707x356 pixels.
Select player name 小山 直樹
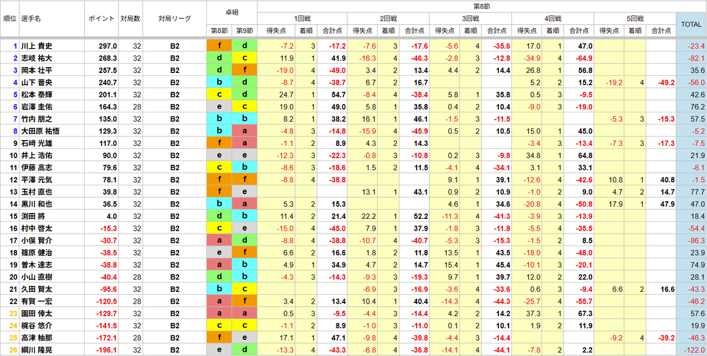(x=37, y=277)
